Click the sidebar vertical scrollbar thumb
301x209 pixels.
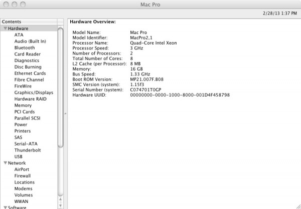tap(61, 87)
